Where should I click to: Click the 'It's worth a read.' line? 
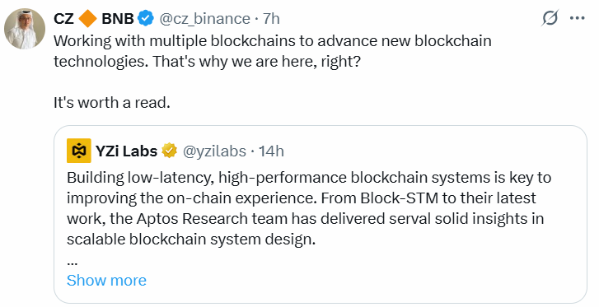tap(112, 103)
